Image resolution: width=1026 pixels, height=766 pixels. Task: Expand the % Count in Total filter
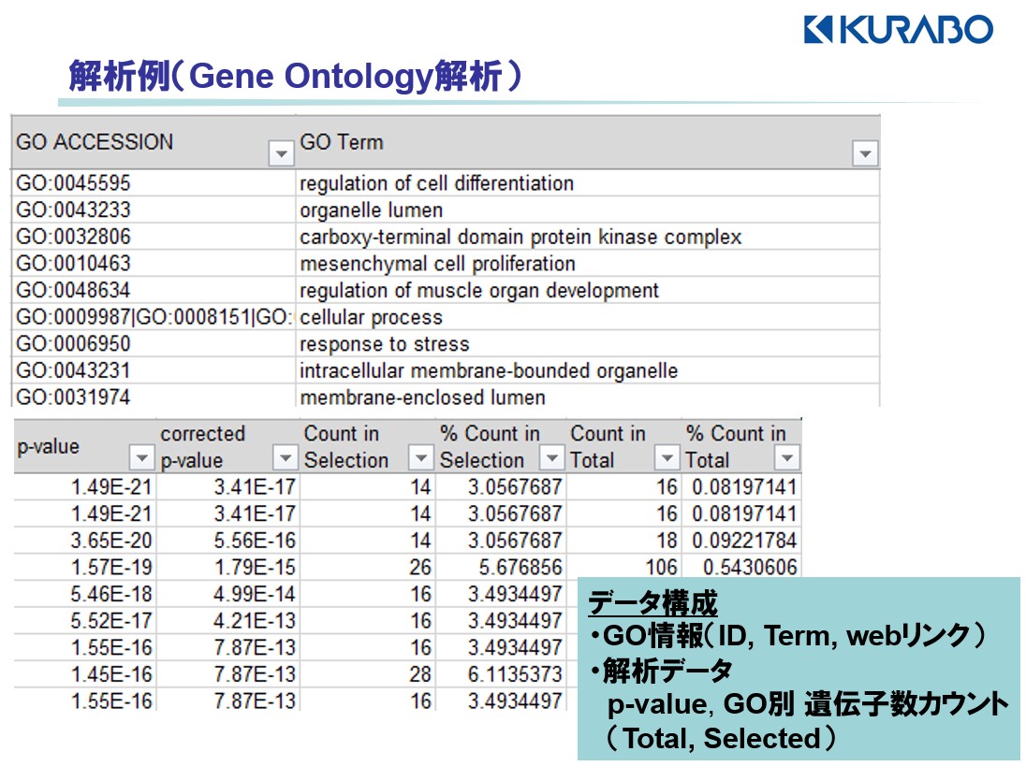click(x=787, y=459)
